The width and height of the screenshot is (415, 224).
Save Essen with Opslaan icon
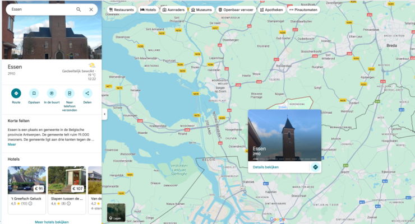coord(34,94)
